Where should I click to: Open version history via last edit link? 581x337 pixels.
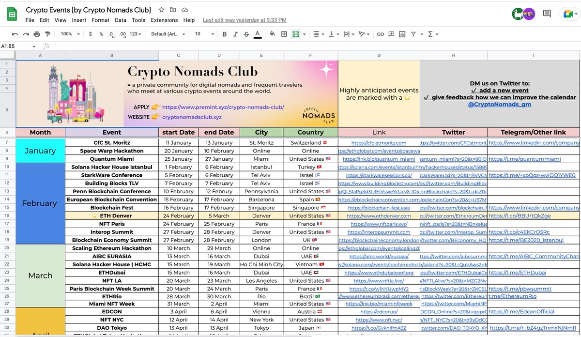(x=245, y=20)
